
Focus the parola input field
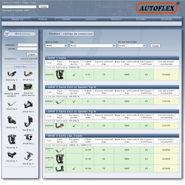27,49
